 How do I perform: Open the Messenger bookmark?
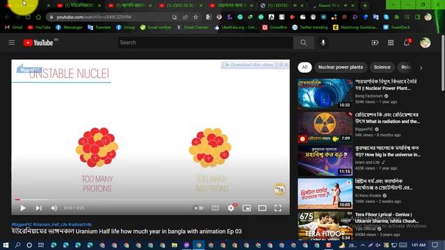click(x=69, y=27)
